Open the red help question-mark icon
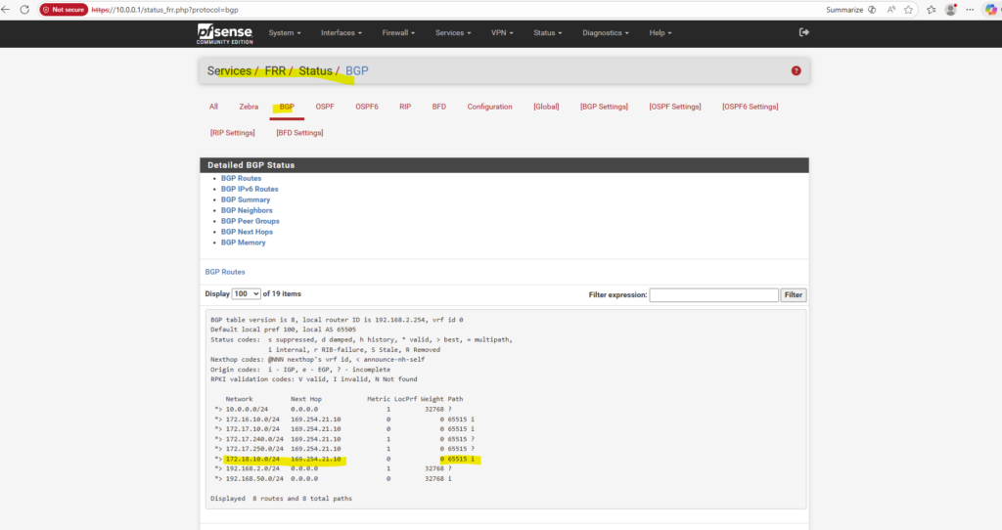Image resolution: width=1002 pixels, height=530 pixels. pyautogui.click(x=796, y=71)
